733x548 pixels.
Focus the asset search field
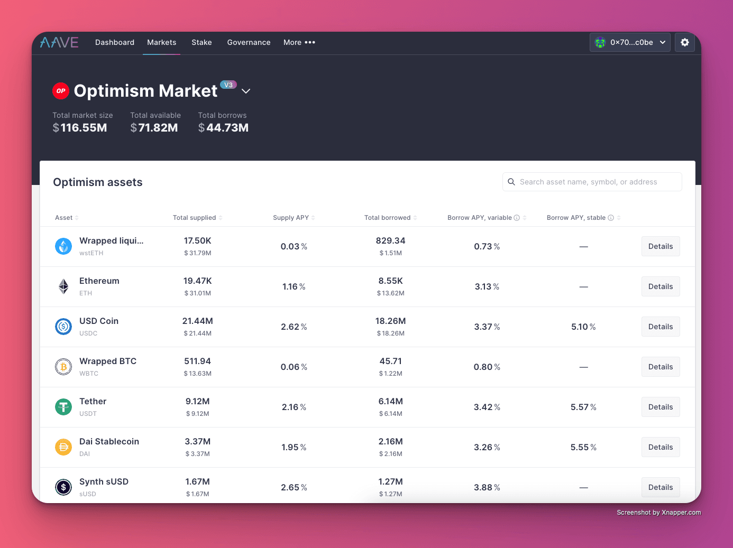(x=592, y=182)
